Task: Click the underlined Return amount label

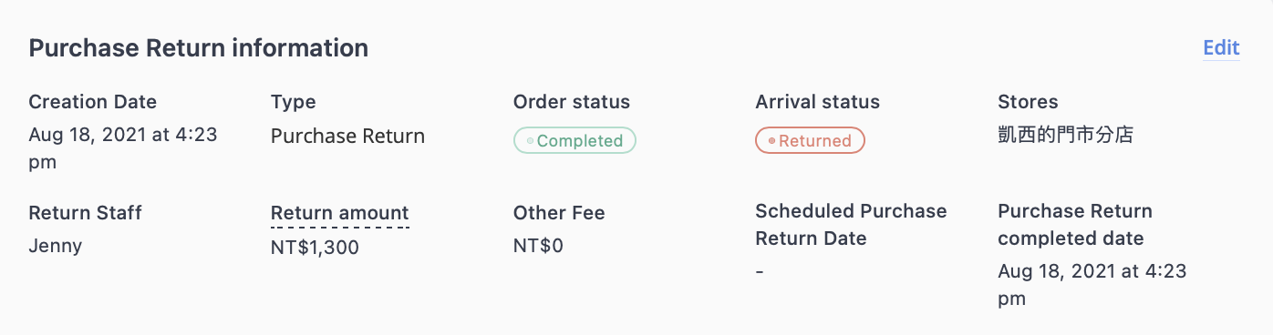Action: (x=339, y=213)
